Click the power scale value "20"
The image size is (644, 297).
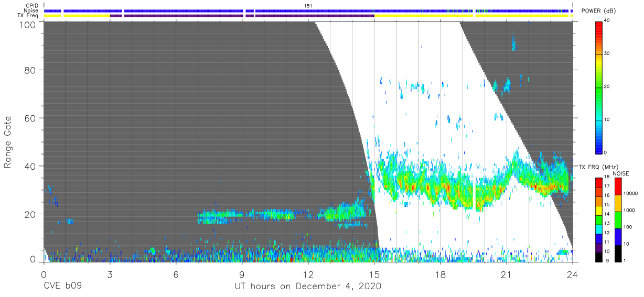click(607, 87)
